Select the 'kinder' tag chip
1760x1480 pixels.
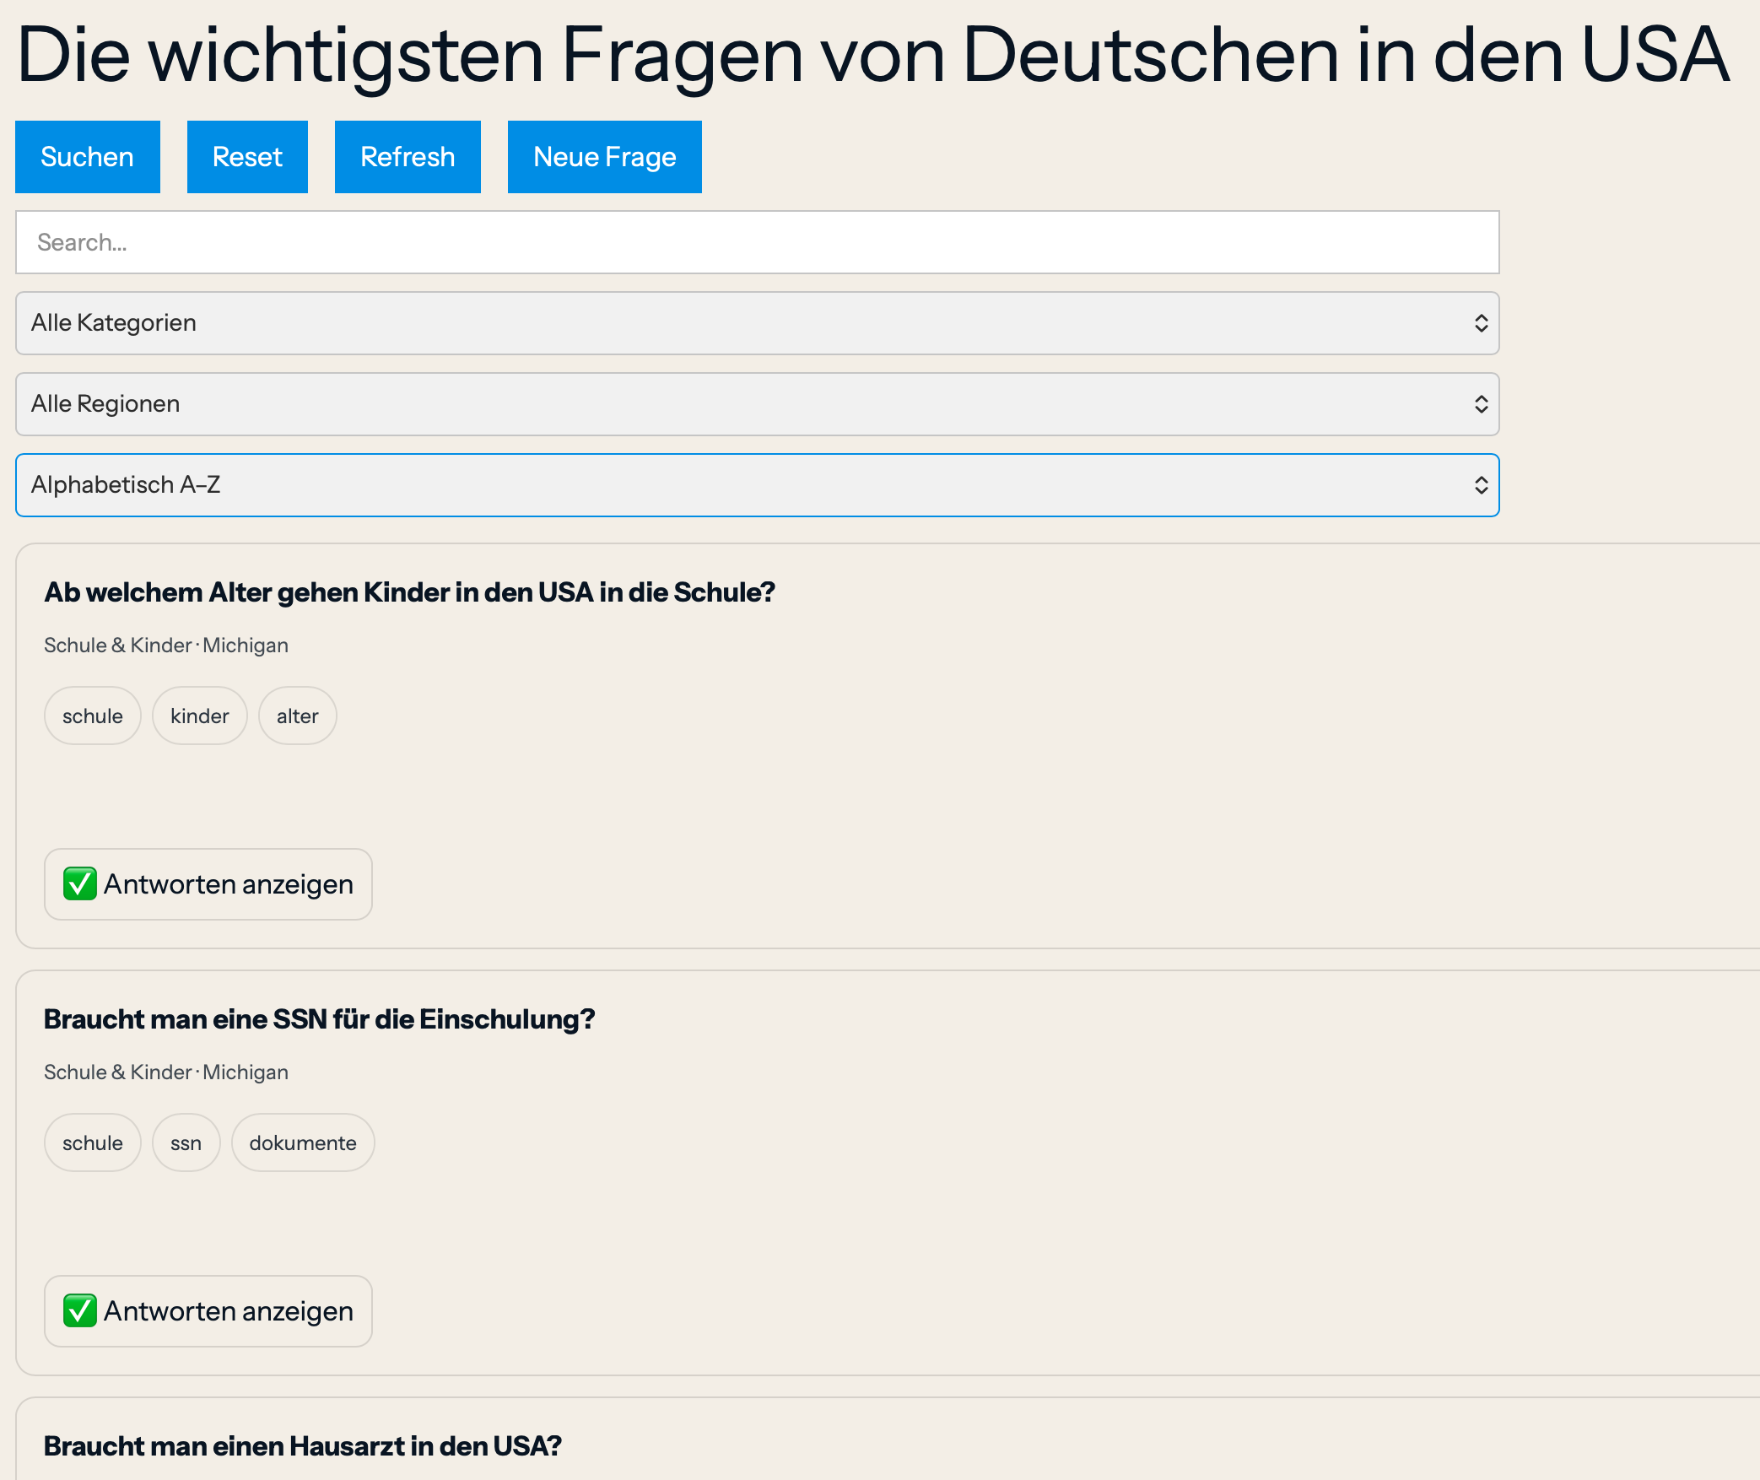(x=199, y=715)
